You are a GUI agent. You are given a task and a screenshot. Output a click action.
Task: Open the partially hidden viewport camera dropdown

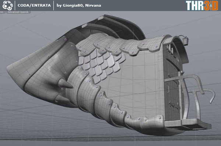[3, 12]
